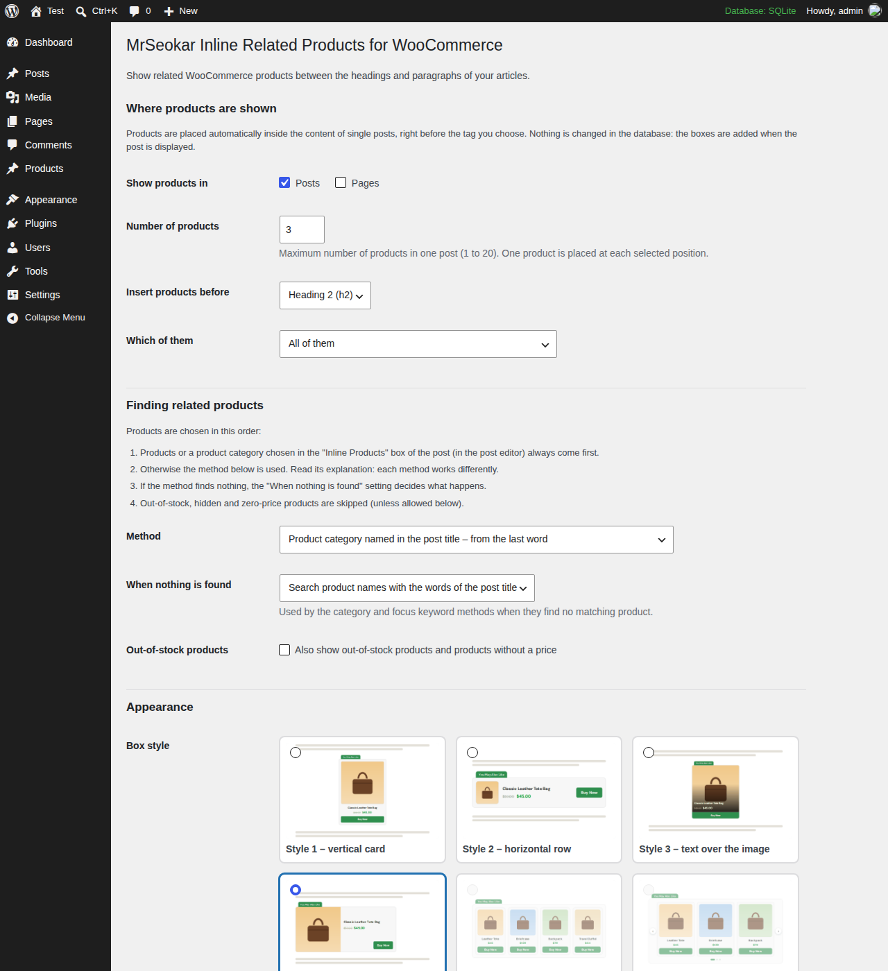
Task: Click the Posts pushpin icon
Action: click(x=12, y=74)
